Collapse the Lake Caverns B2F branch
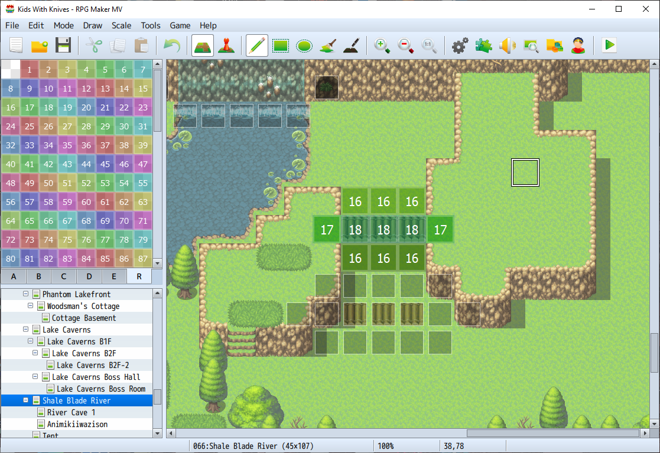The width and height of the screenshot is (660, 453). pyautogui.click(x=35, y=353)
